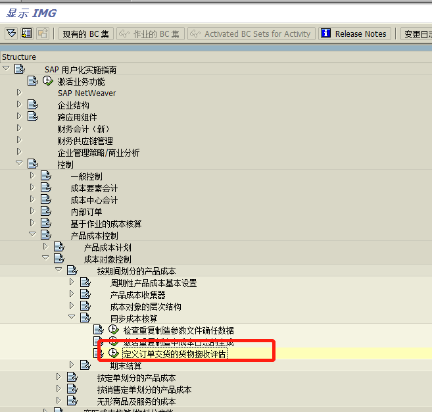Click the Expand All nodes toolbar icon
The width and height of the screenshot is (432, 412).
point(11,34)
